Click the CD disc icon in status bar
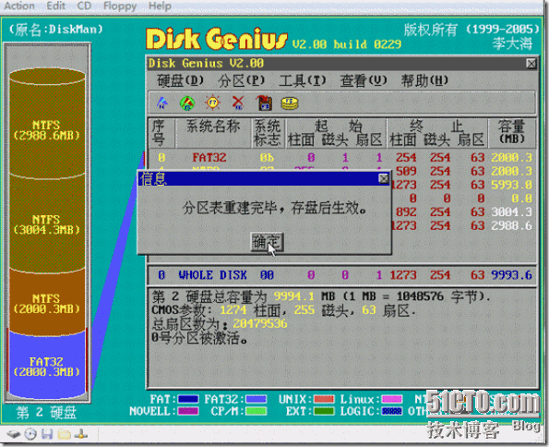This screenshot has height=447, width=549. pos(30,434)
